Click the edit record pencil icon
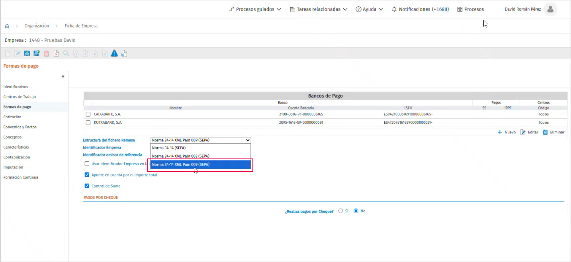Viewport: 571px width, 262px height. click(17, 53)
